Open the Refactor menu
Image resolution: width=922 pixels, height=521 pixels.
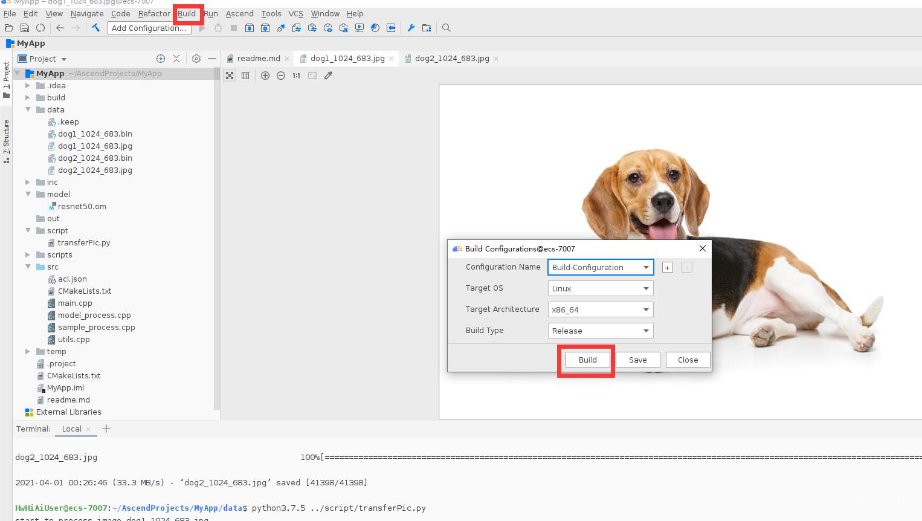click(154, 13)
